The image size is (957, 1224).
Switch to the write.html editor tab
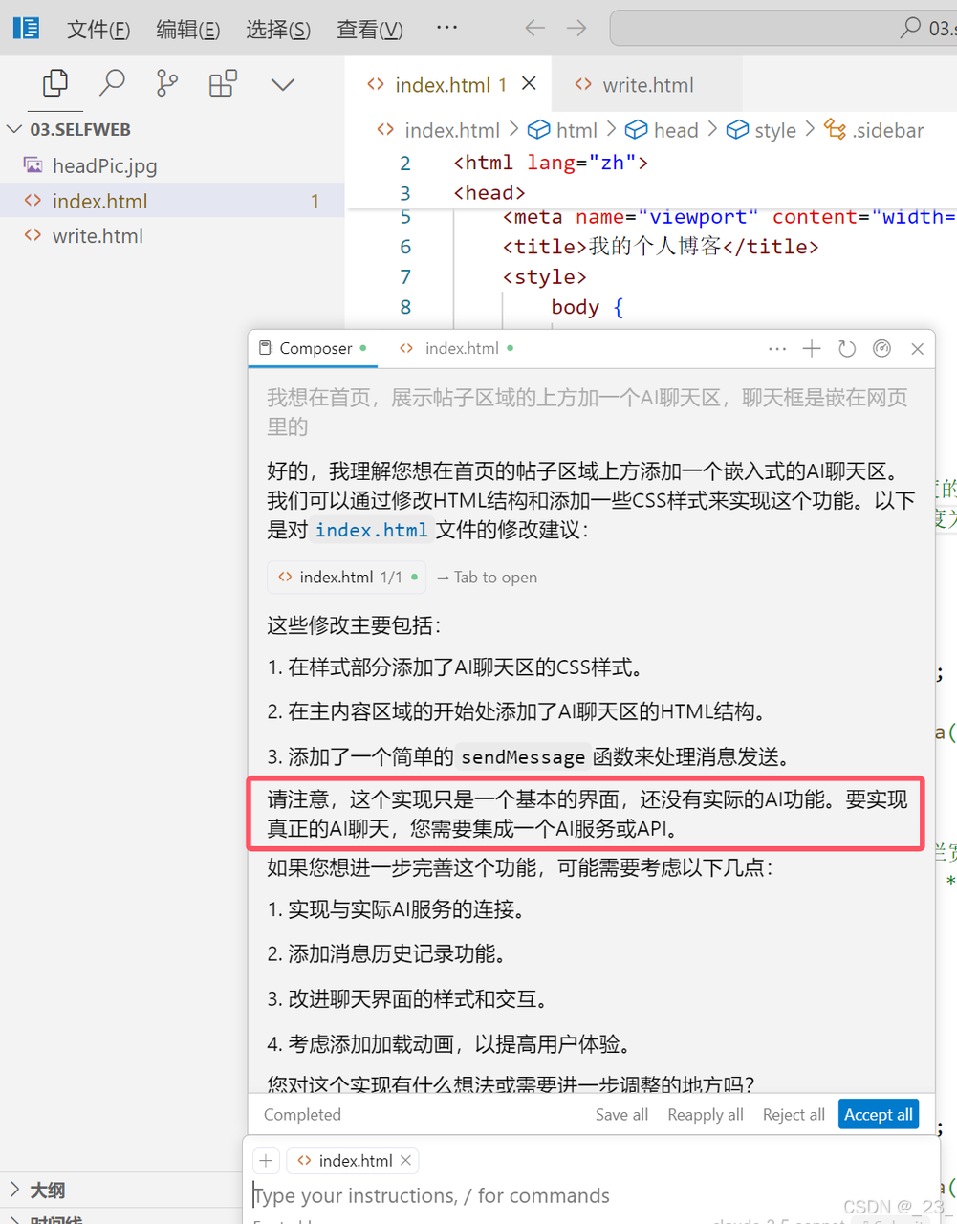click(647, 85)
